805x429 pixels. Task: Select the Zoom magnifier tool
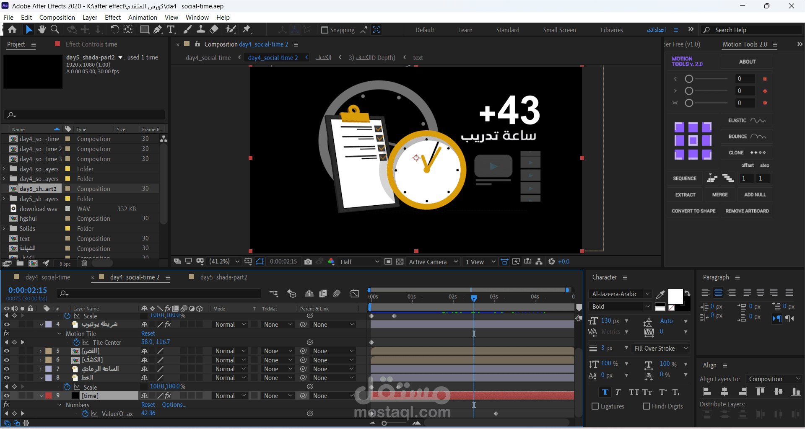[55, 29]
